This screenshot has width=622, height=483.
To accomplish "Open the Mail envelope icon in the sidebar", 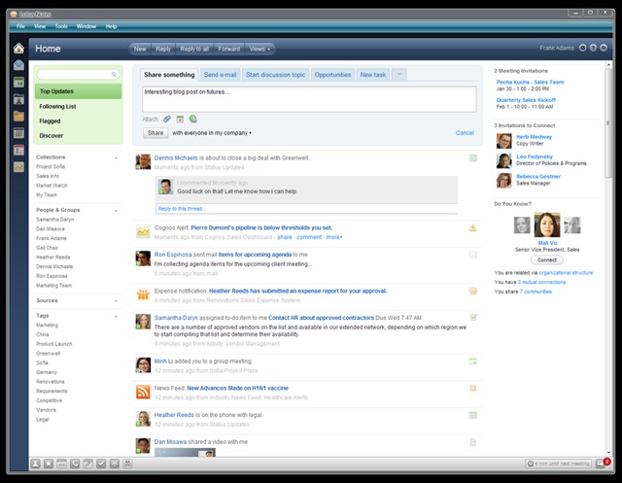I will tap(18, 65).
